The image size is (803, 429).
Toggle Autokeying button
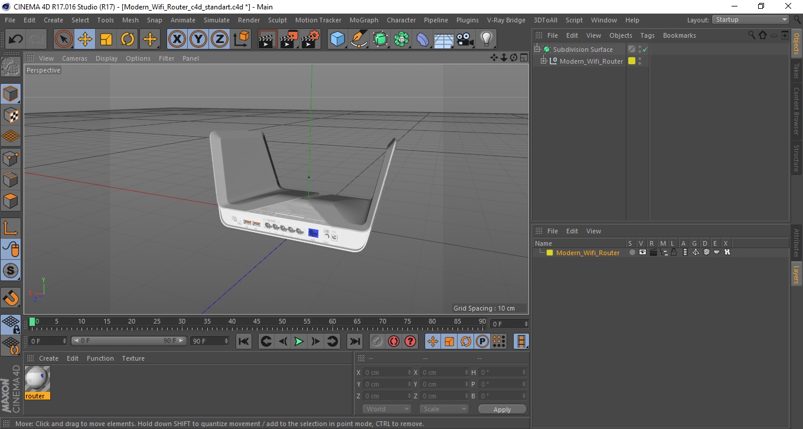pos(394,341)
